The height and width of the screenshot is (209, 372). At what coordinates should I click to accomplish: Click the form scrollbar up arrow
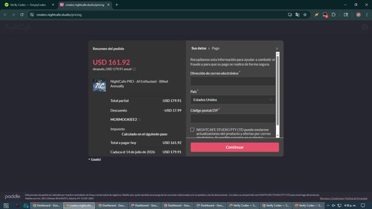pyautogui.click(x=278, y=54)
